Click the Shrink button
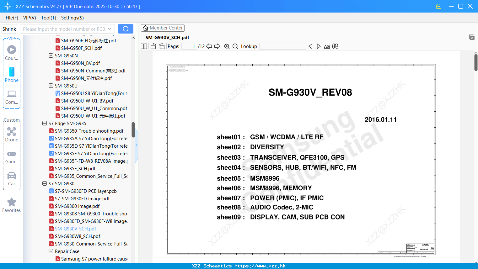478x269 pixels. click(9, 29)
